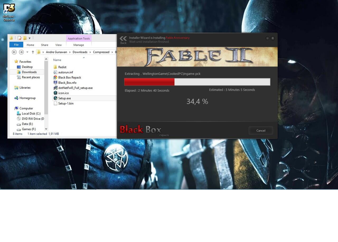Click the New Folder quick access icon

tap(25, 38)
